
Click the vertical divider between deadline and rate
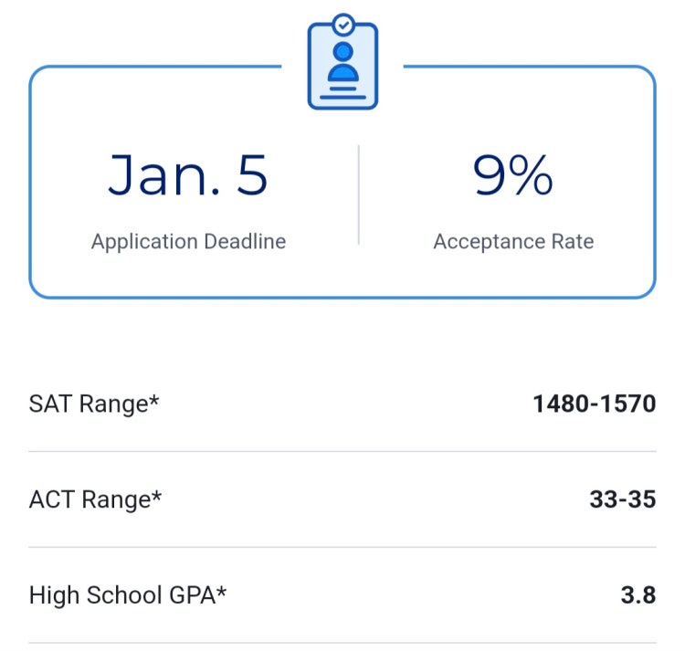[x=359, y=194]
